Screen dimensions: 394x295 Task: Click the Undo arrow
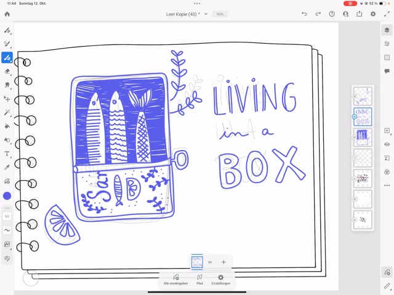pos(304,14)
